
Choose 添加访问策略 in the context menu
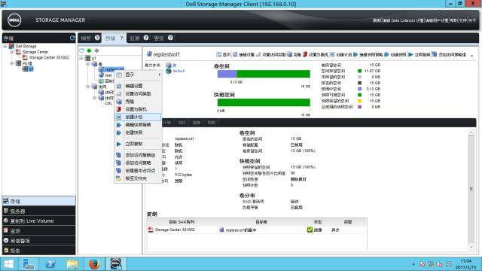(x=138, y=163)
